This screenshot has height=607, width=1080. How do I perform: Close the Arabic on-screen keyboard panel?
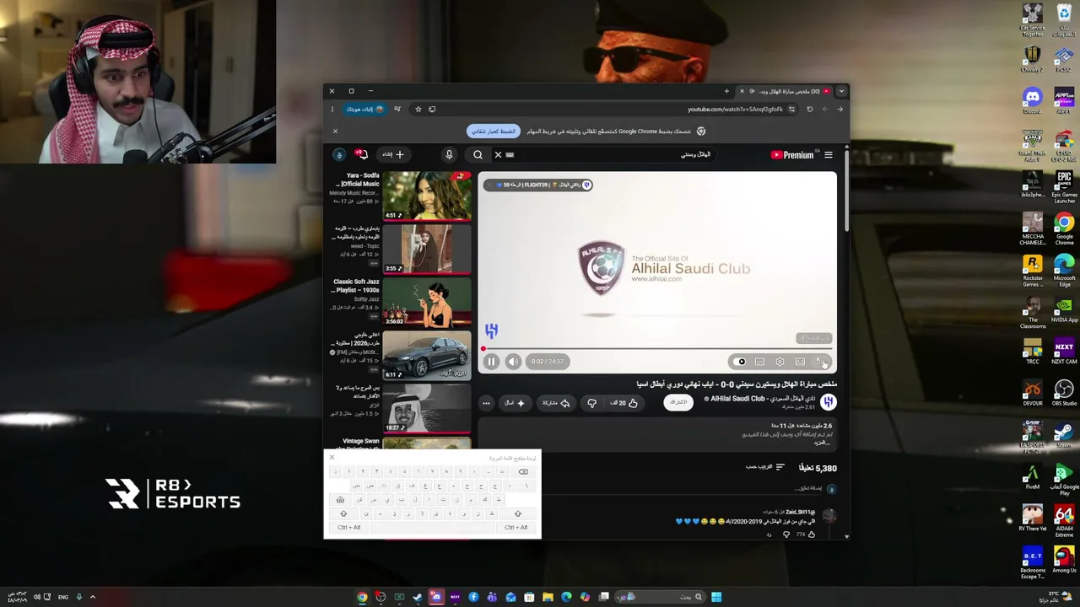pos(332,458)
